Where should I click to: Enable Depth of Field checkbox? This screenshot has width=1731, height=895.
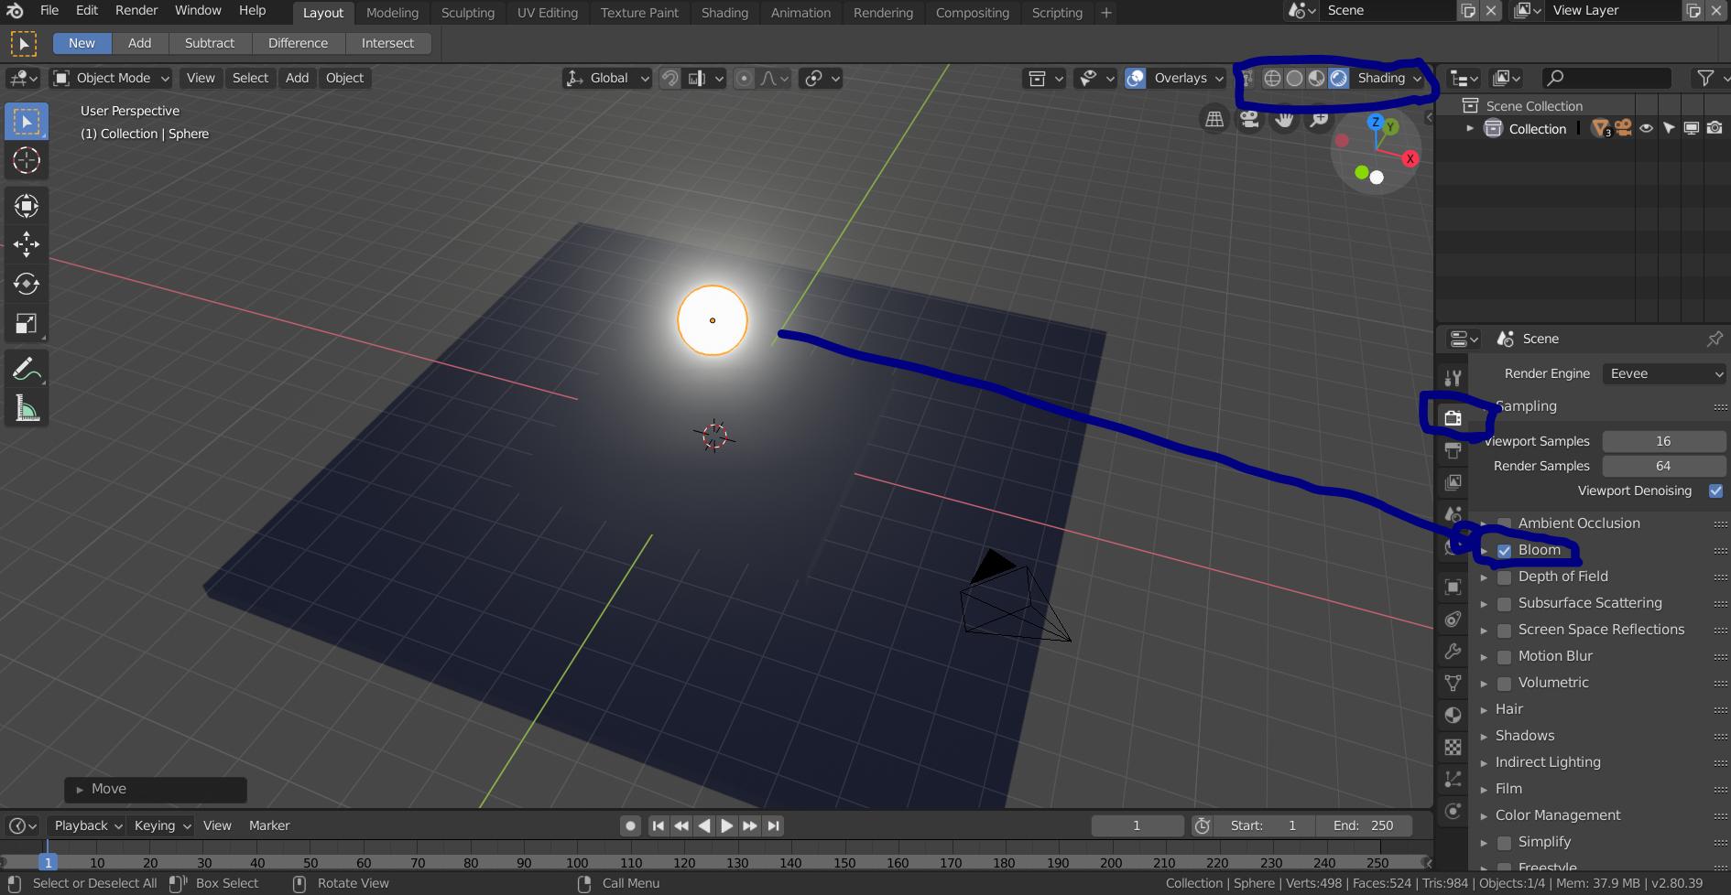(1504, 577)
